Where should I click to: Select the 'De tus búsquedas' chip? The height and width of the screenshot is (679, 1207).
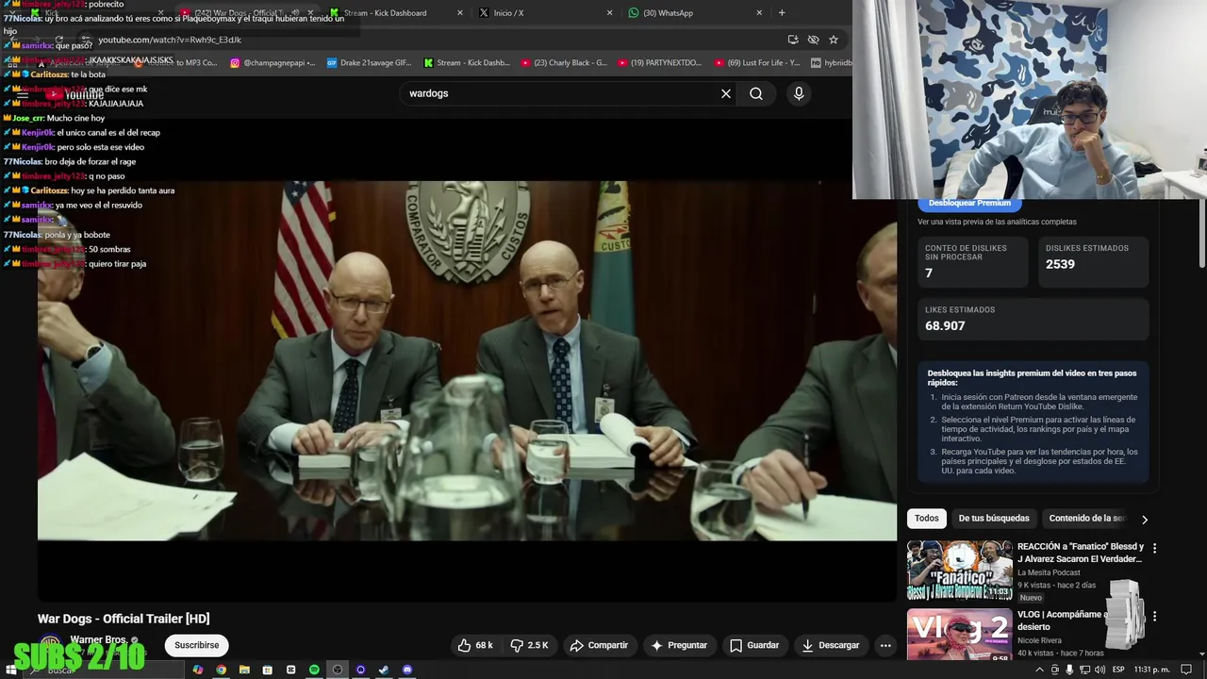pyautogui.click(x=994, y=518)
